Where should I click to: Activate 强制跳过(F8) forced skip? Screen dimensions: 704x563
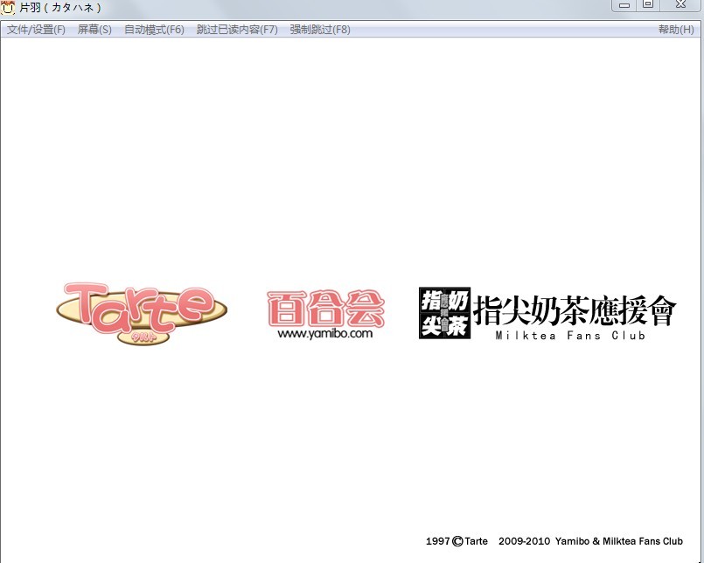[320, 30]
